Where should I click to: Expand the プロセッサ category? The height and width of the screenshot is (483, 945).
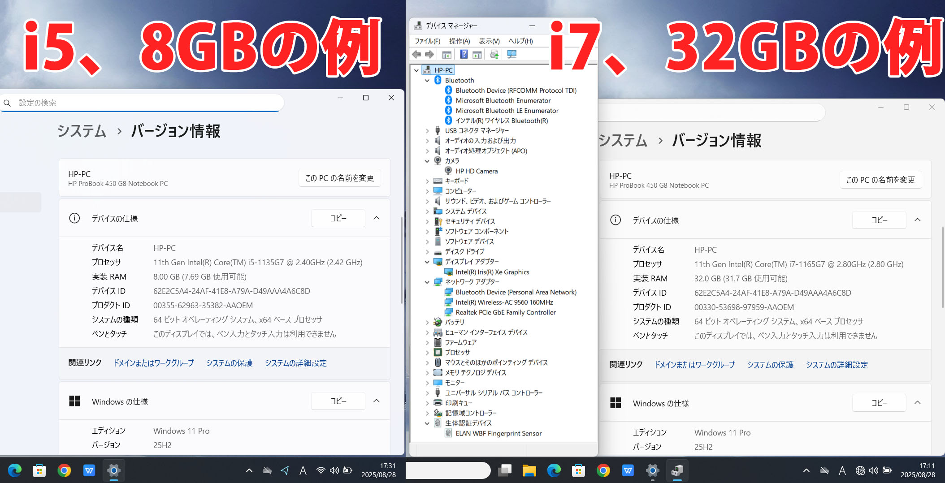[427, 353]
